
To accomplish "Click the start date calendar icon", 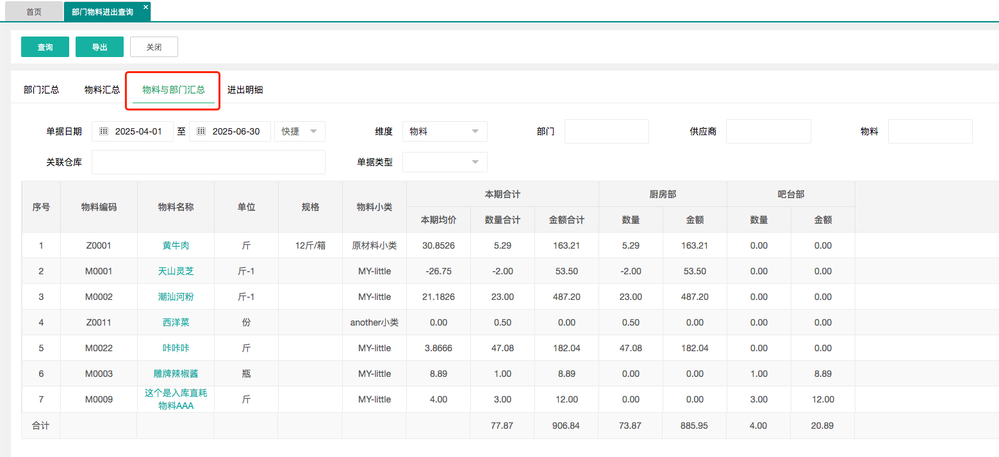I will (x=104, y=131).
